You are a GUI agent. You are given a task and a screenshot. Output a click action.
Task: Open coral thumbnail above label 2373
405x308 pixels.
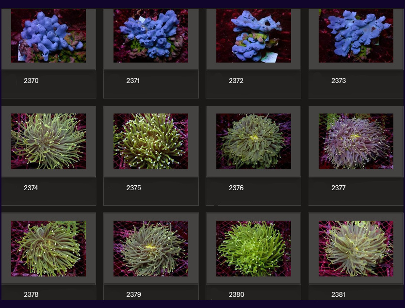[356, 36]
